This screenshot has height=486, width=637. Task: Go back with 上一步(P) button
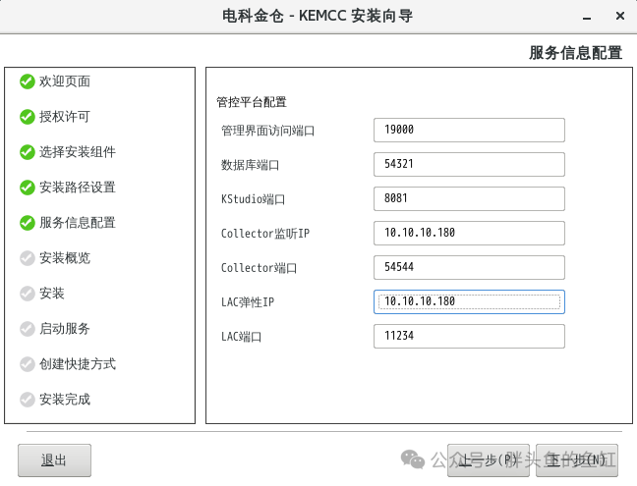click(x=489, y=460)
